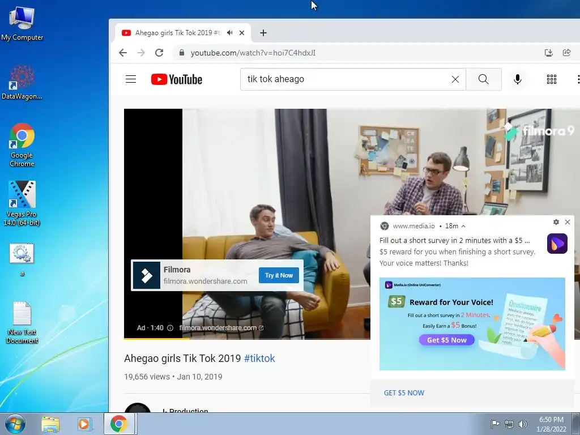Click the media.io purple app icon
Screen dimensions: 580x435
point(557,244)
